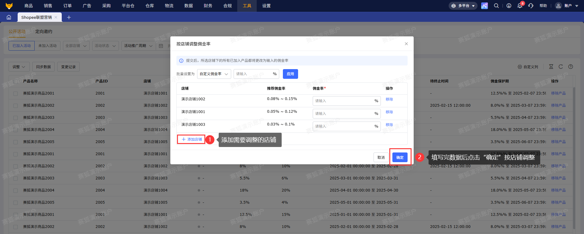
Task: Close the Shopee联盟营销 tab
Action: [56, 17]
